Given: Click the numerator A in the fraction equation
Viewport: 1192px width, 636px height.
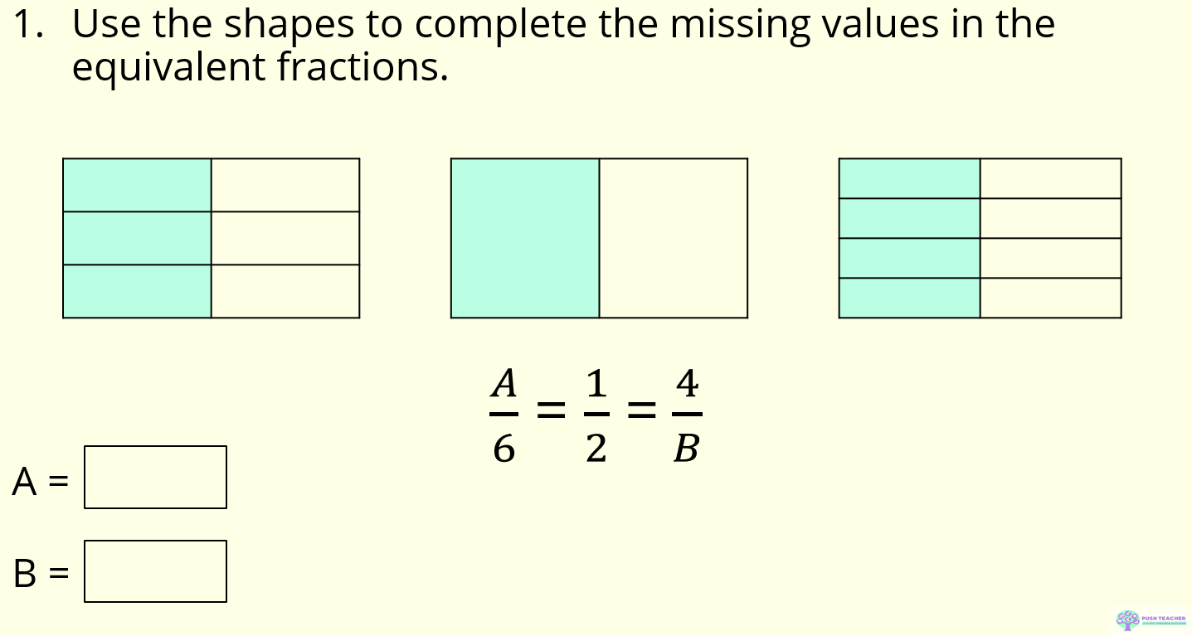Looking at the screenshot, I should point(504,383).
